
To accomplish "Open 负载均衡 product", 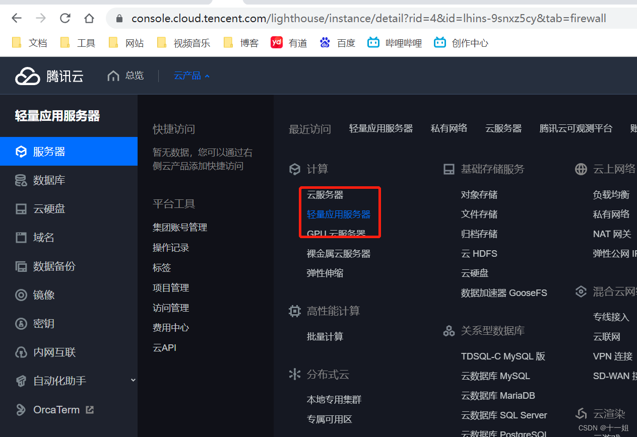I will [x=611, y=195].
